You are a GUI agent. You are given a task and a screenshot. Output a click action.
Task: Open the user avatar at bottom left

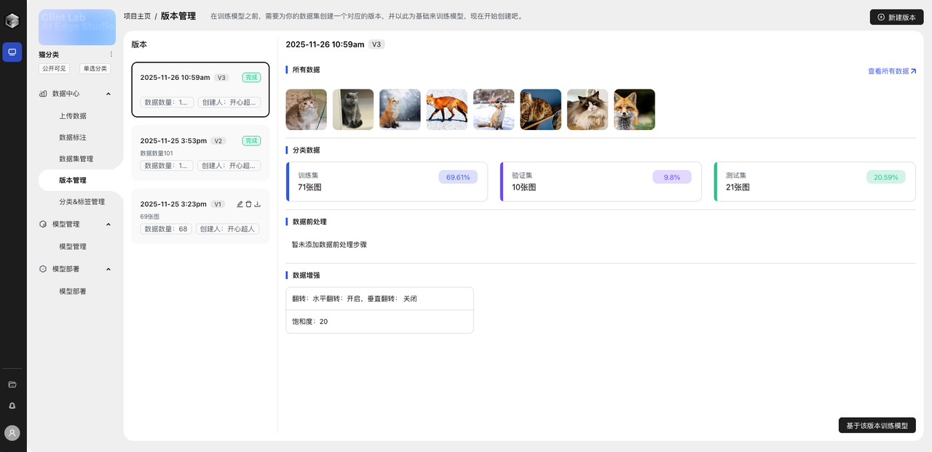(x=12, y=433)
